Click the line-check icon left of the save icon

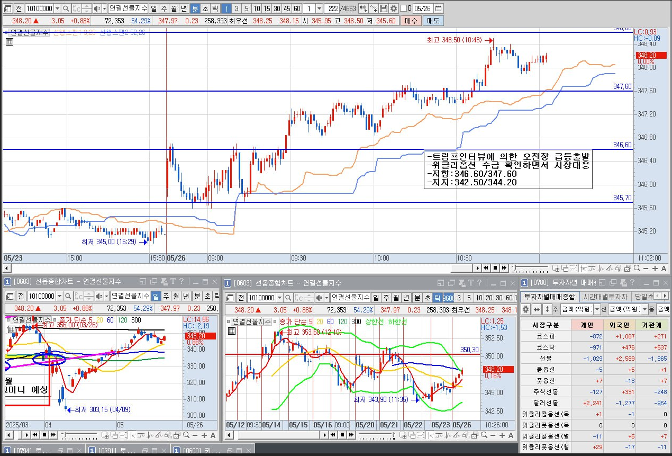pos(374,8)
